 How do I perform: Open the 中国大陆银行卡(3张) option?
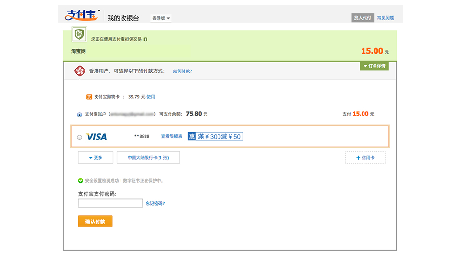coord(148,158)
